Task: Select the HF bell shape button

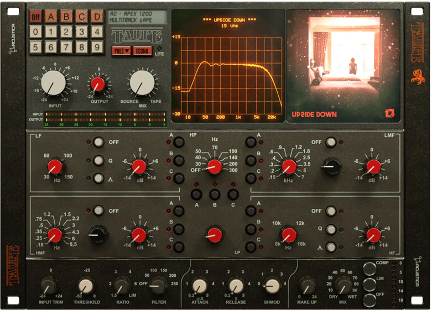Action: 331,247
